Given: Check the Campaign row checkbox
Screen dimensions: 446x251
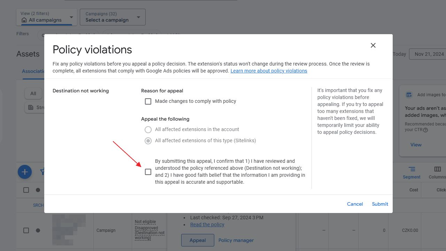Looking at the screenshot, I should 26,230.
